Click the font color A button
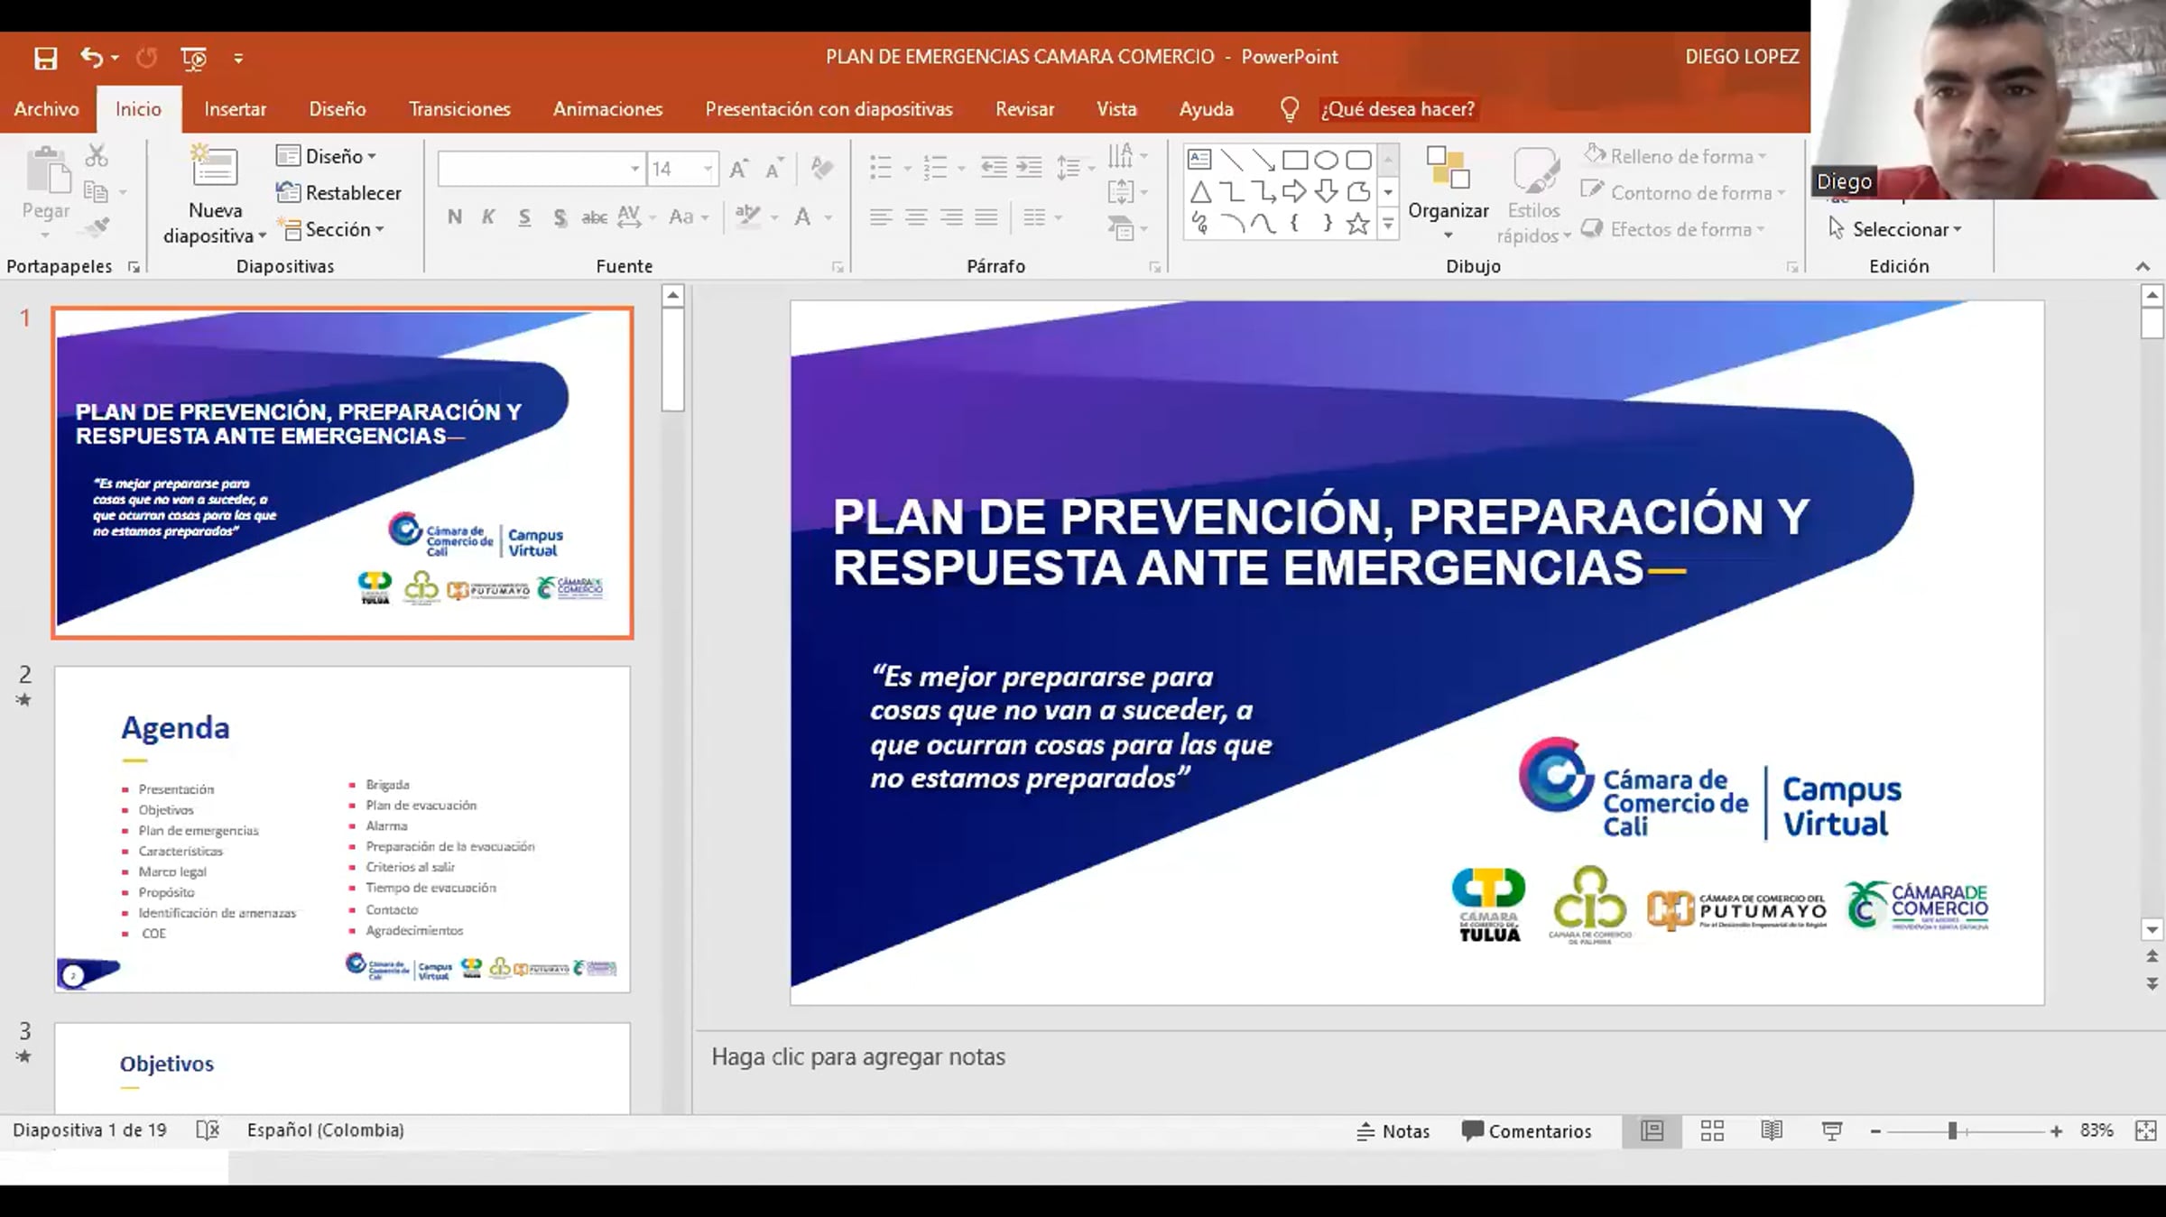The height and width of the screenshot is (1217, 2166). point(801,217)
